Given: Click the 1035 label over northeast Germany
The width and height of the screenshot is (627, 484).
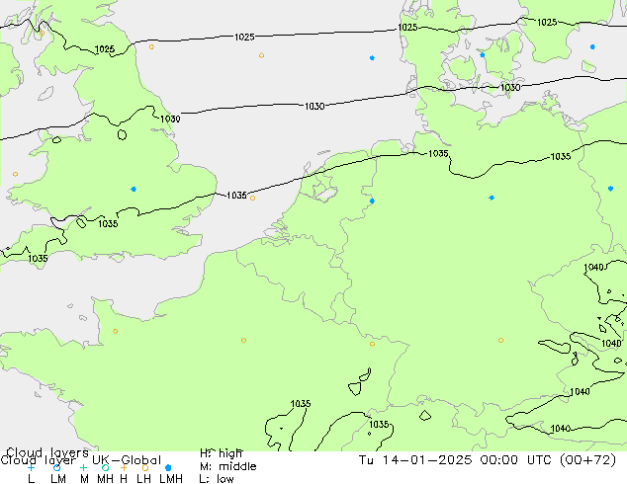Looking at the screenshot, I should click(x=561, y=156).
